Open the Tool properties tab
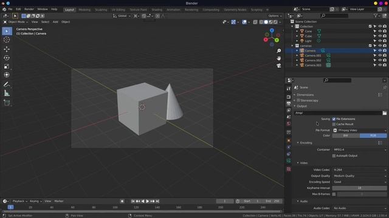Viewport: 389px width, 218px height. pyautogui.click(x=289, y=88)
